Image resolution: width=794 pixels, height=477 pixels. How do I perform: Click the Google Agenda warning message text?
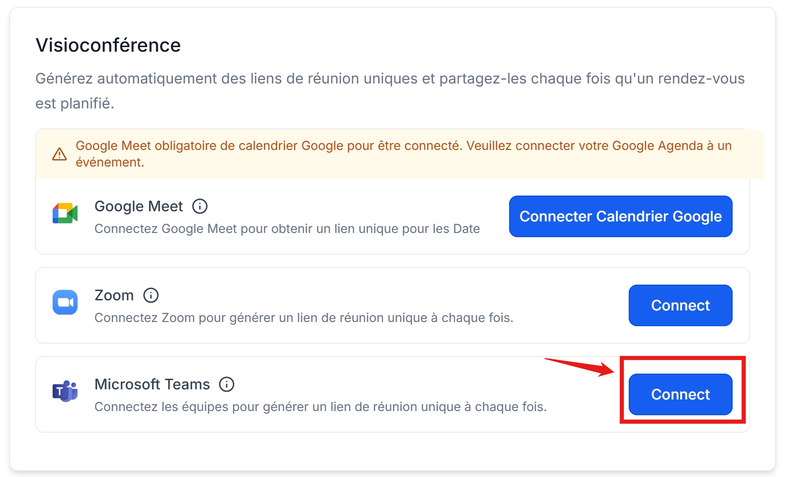pyautogui.click(x=403, y=154)
